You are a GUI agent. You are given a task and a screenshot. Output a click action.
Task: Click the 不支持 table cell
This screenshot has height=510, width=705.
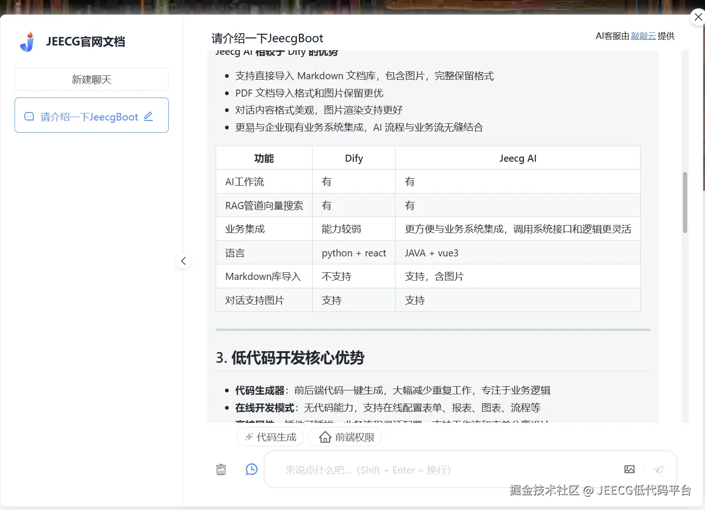point(354,276)
